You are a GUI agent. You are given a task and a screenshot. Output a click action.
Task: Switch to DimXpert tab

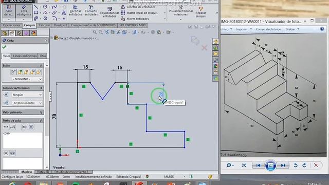pyautogui.click(x=61, y=25)
